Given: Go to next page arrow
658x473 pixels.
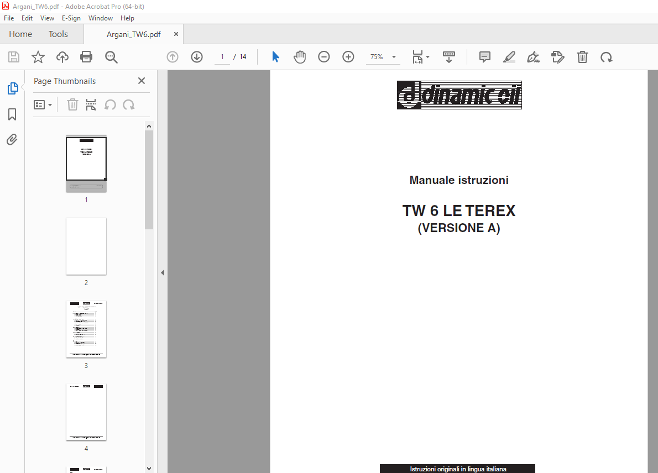Looking at the screenshot, I should pos(197,57).
